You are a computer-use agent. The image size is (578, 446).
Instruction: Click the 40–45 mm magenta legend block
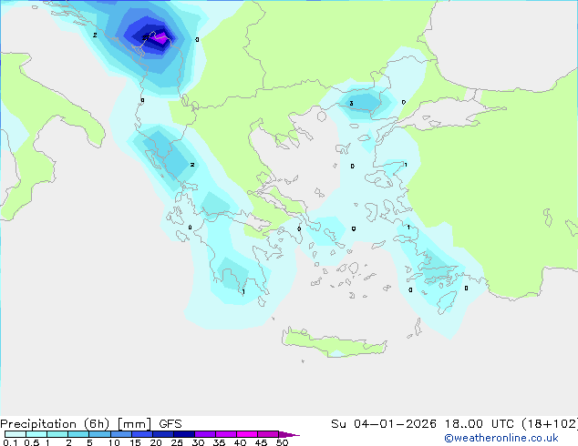[247, 434]
